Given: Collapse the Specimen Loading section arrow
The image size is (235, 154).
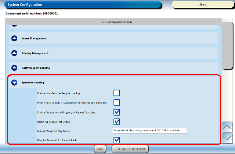Looking at the screenshot, I should click(x=14, y=83).
